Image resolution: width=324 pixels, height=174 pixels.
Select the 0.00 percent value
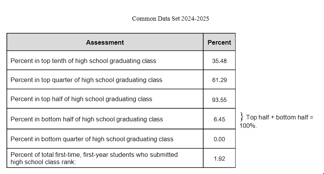tap(219, 139)
